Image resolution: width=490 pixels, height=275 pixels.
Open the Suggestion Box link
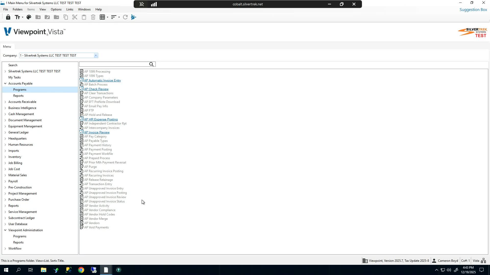[473, 10]
